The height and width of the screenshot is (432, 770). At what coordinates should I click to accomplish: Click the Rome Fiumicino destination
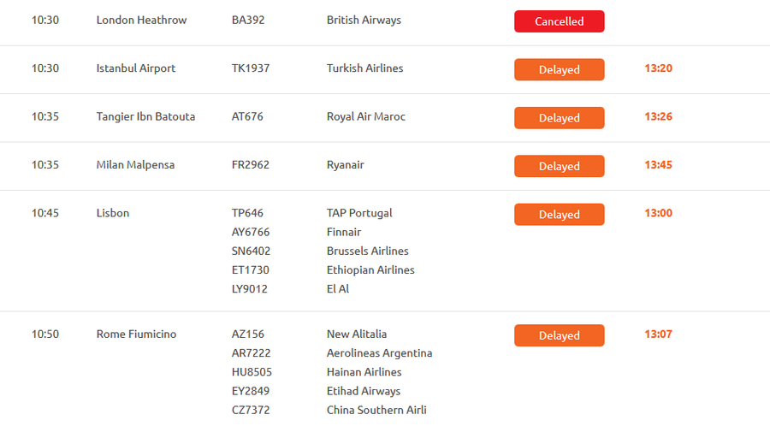tap(136, 334)
